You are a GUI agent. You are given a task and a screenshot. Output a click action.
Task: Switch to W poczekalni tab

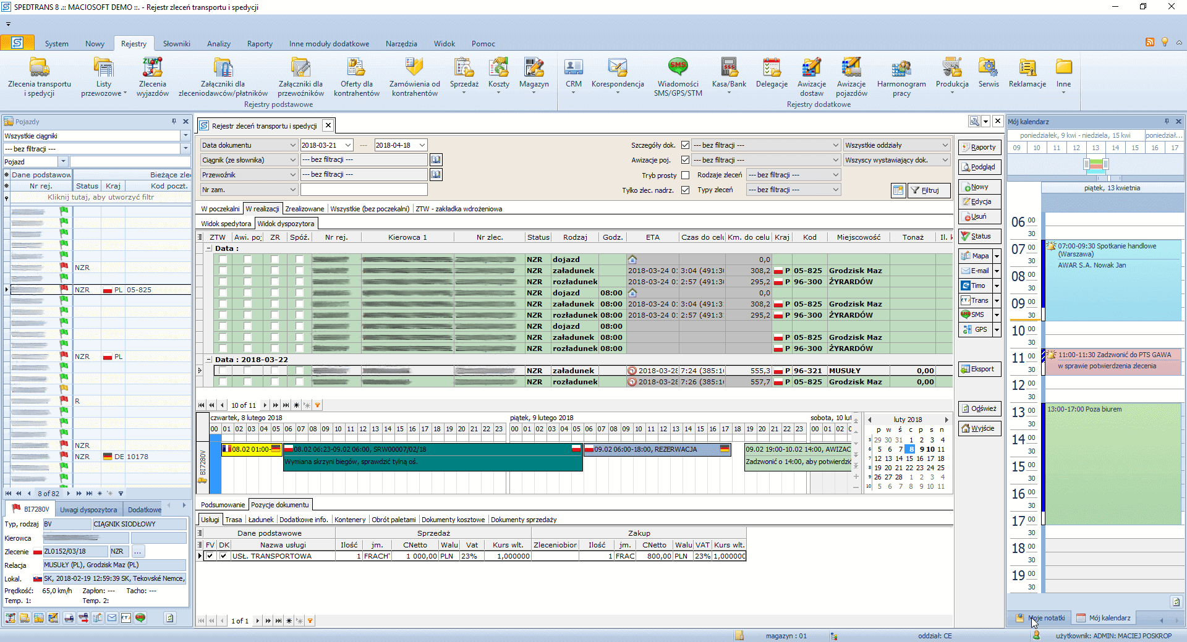pyautogui.click(x=220, y=209)
